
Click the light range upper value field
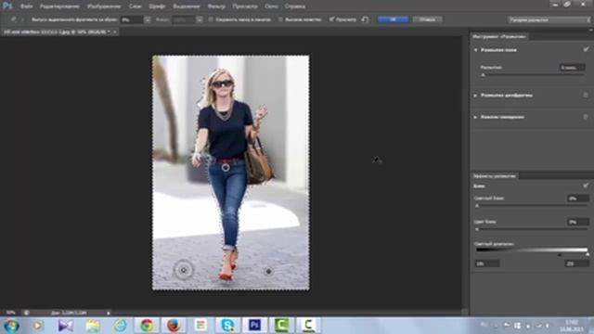(x=577, y=263)
